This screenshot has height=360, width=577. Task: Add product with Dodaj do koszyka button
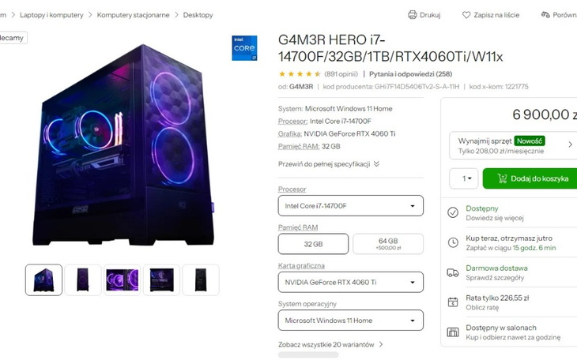pyautogui.click(x=531, y=178)
